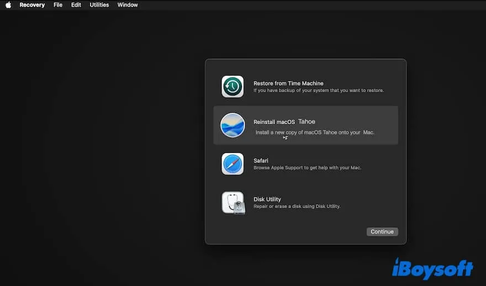
Task: Click "Repair or erase a disk" description
Action: tap(297, 206)
